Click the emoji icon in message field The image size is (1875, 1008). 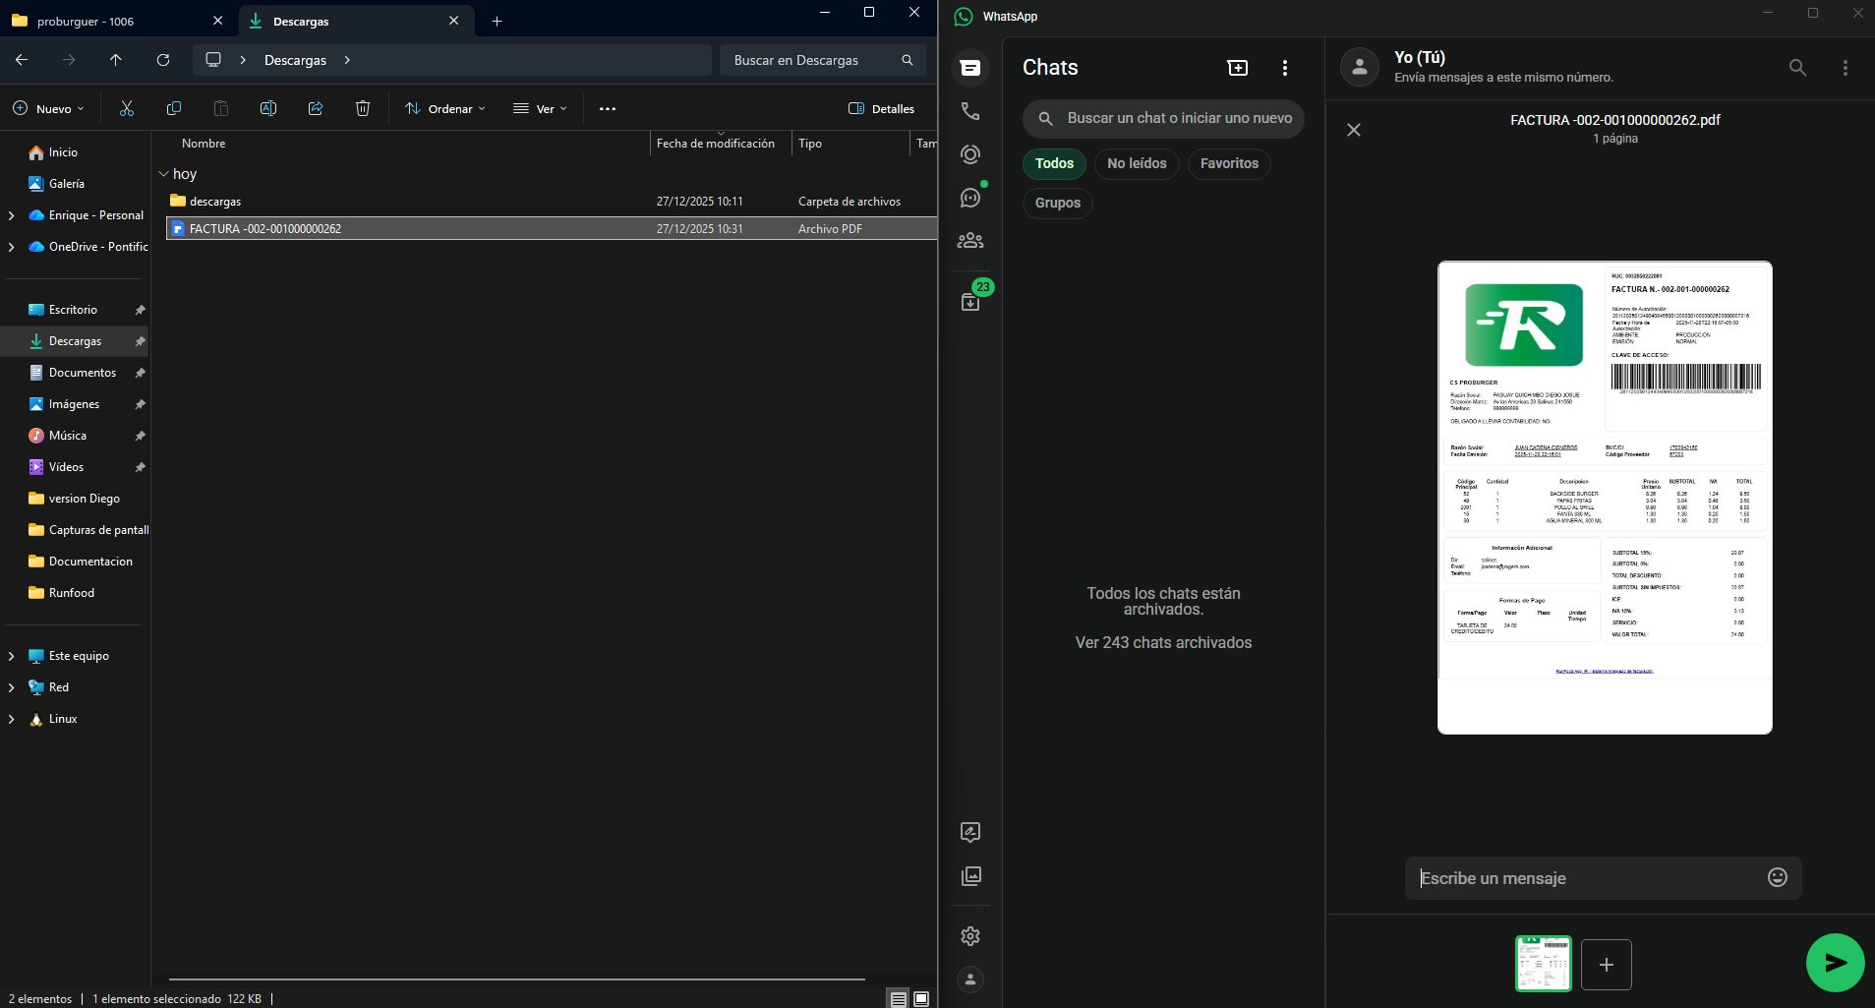coord(1778,877)
